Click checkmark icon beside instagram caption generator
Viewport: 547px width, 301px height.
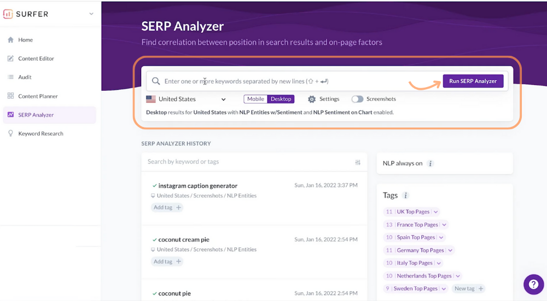[x=155, y=186]
